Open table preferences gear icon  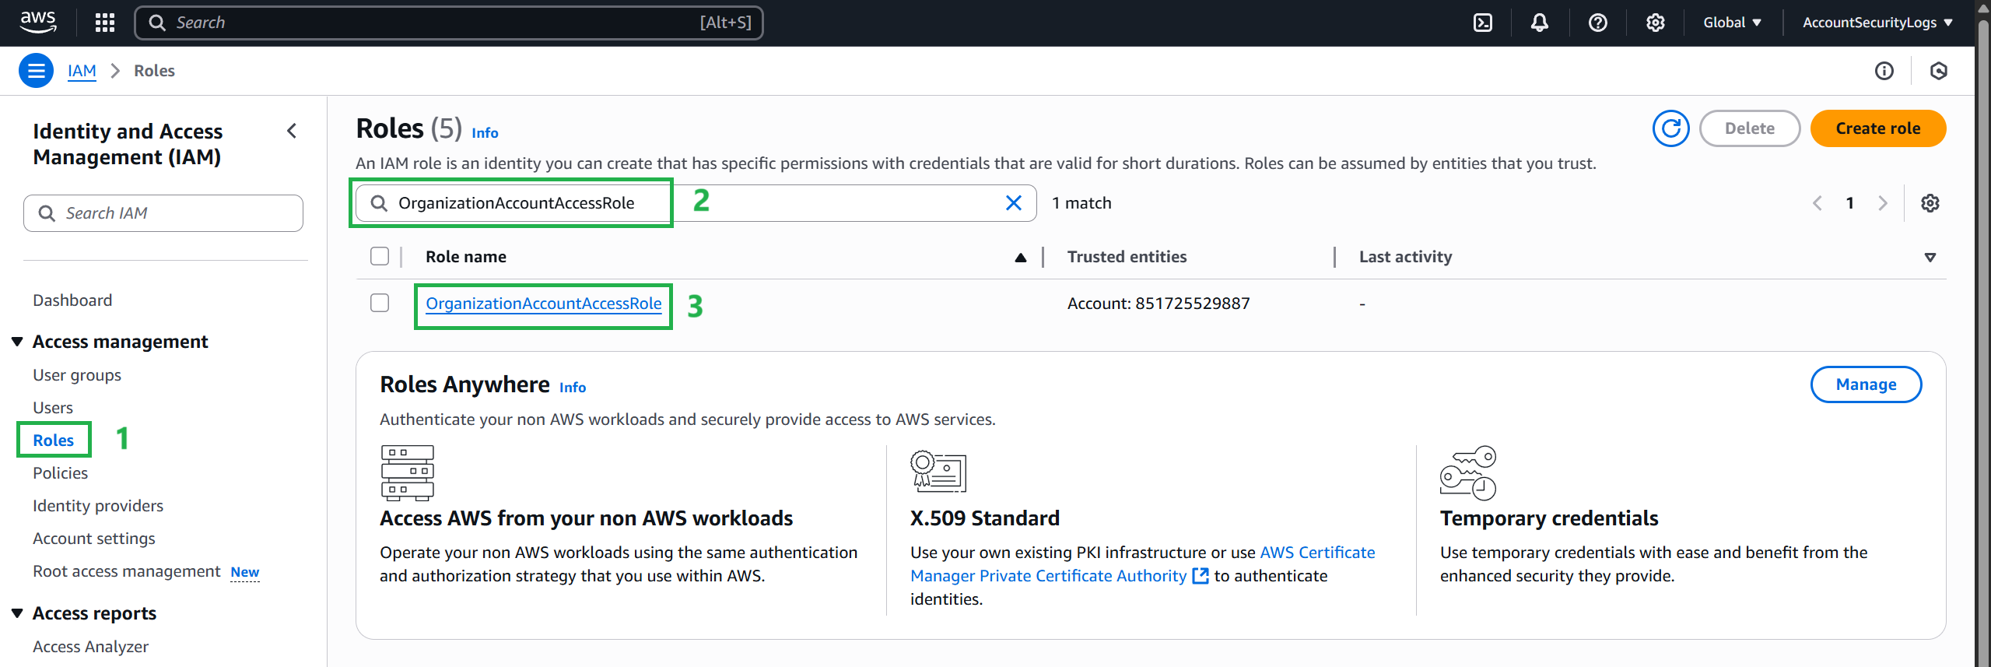point(1930,203)
